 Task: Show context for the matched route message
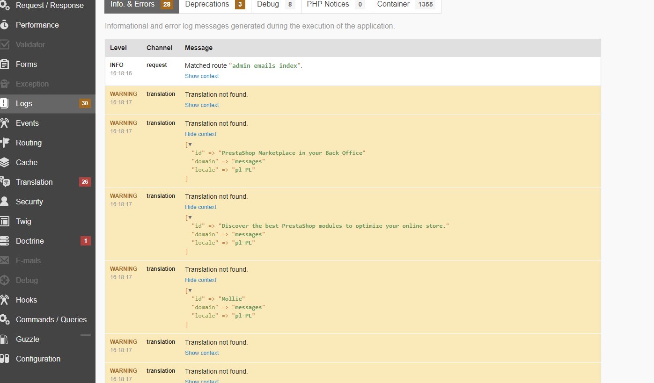point(202,76)
